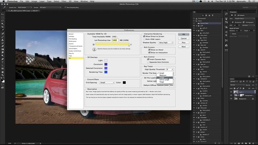Toggle visibility of Environment in 3D panel
This screenshot has width=258, height=145.
pos(194,19)
